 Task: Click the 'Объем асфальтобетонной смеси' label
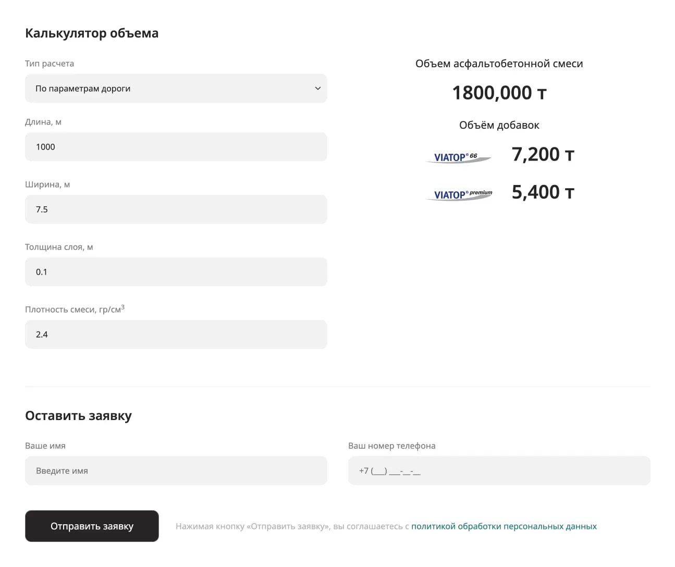(x=499, y=64)
